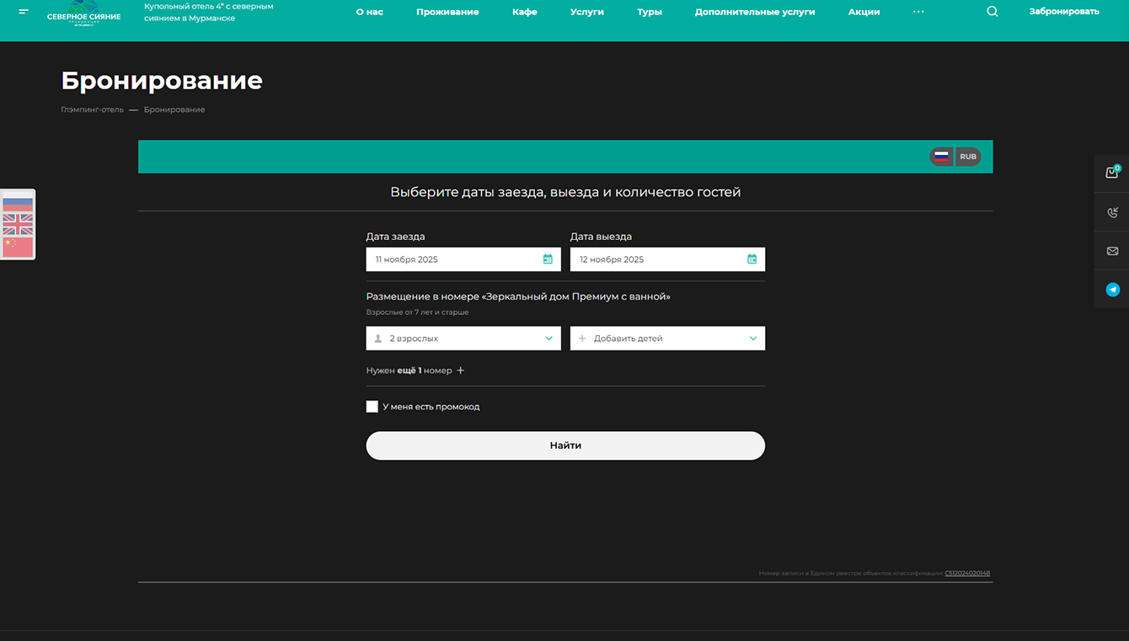The height and width of the screenshot is (641, 1129).
Task: Expand the 2 взрослых guests dropdown
Action: coord(463,339)
